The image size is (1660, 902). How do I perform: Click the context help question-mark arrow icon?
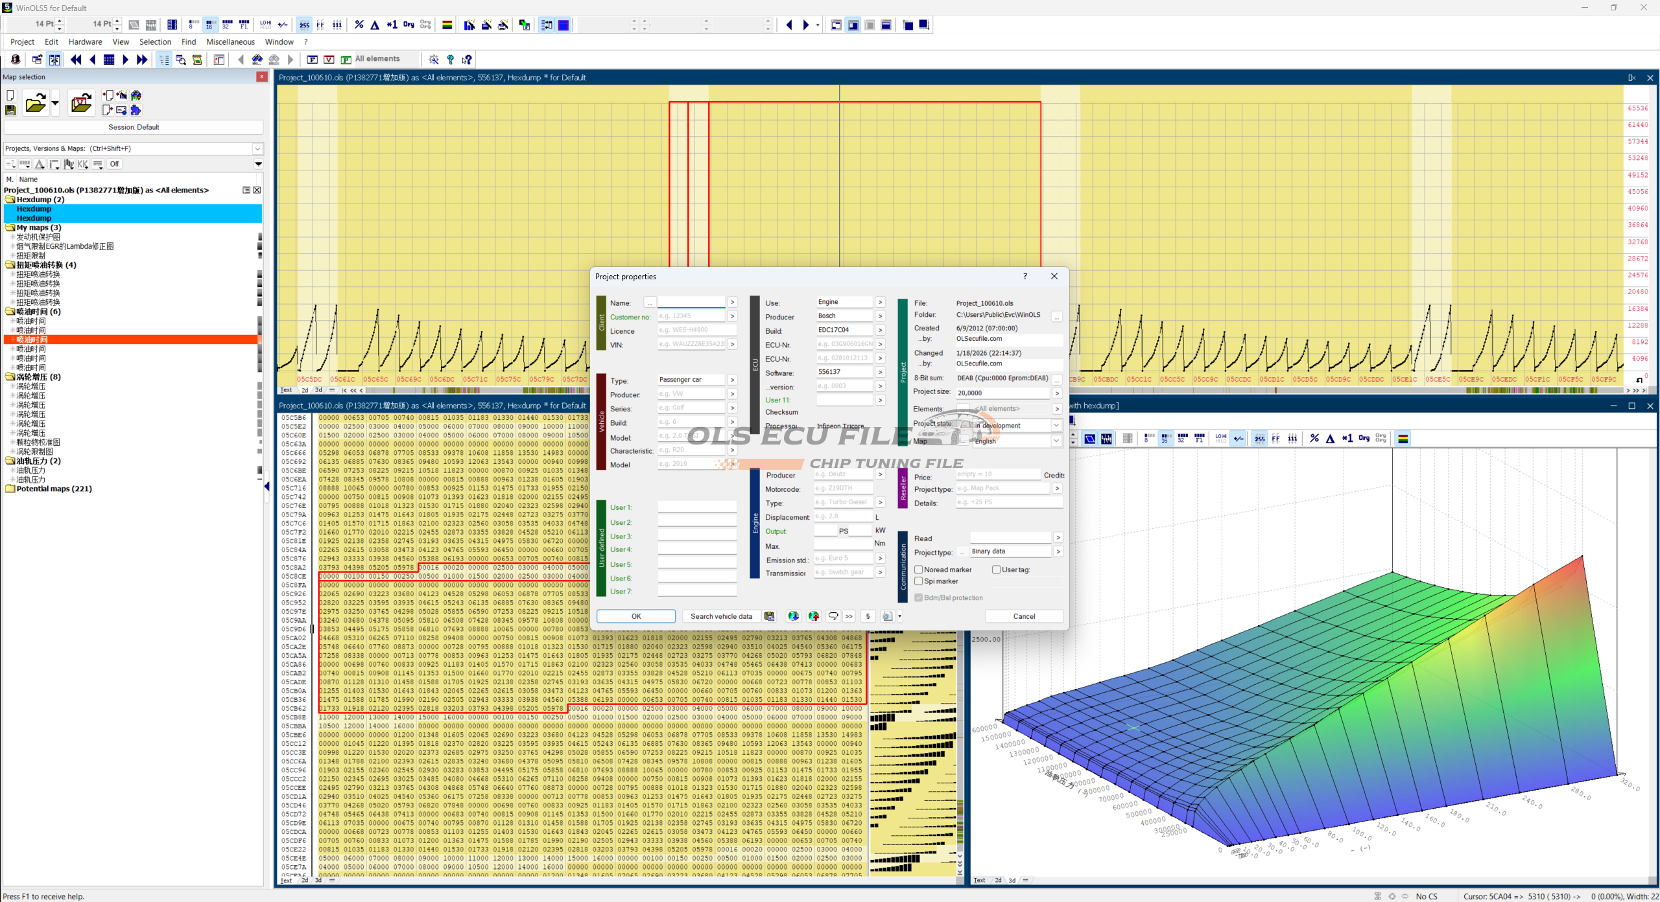[x=467, y=60]
